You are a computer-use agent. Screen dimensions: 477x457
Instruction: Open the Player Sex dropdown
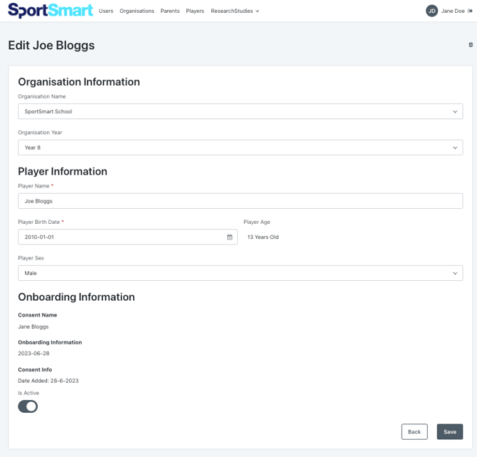[x=241, y=273]
